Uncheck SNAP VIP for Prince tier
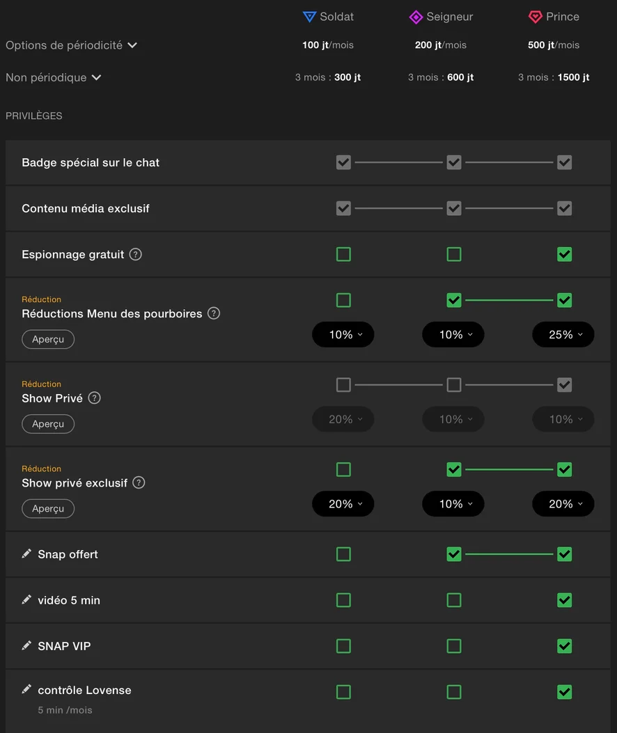The image size is (617, 733). click(x=565, y=646)
